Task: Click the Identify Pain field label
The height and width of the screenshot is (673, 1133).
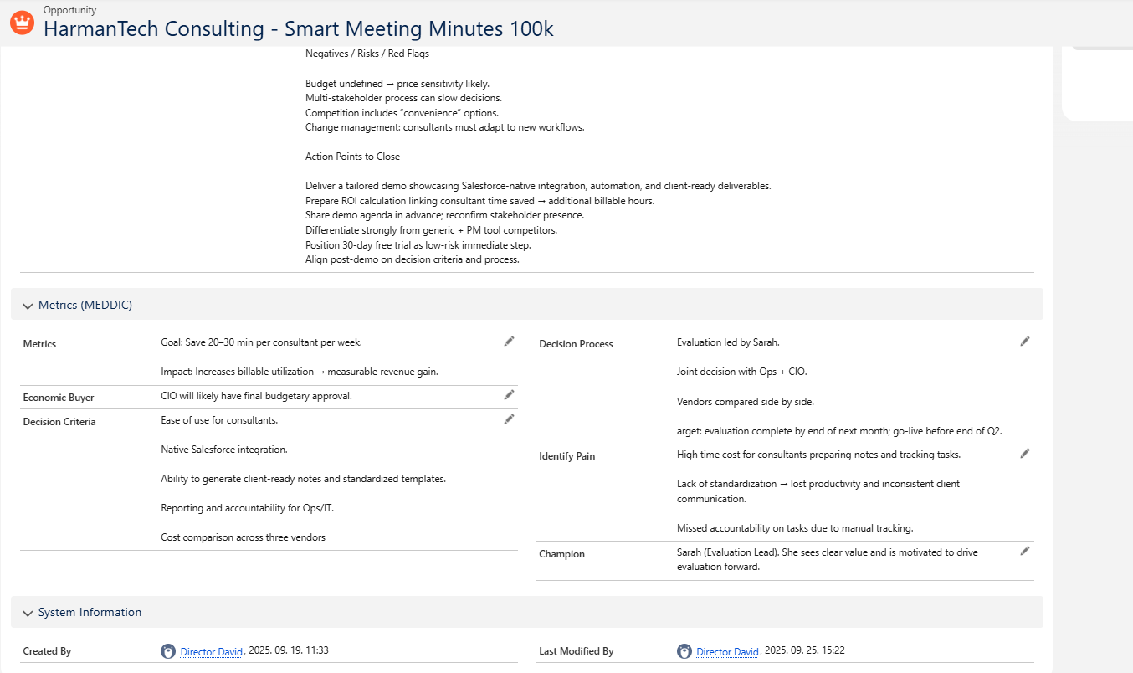Action: pos(567,456)
